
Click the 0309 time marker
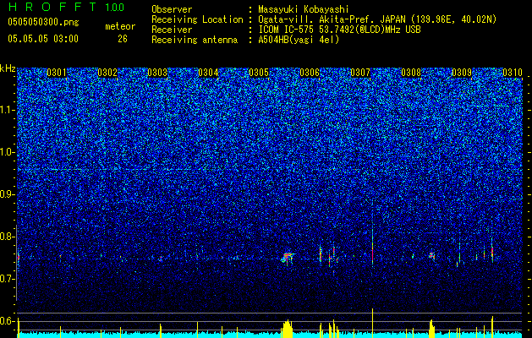(x=462, y=73)
